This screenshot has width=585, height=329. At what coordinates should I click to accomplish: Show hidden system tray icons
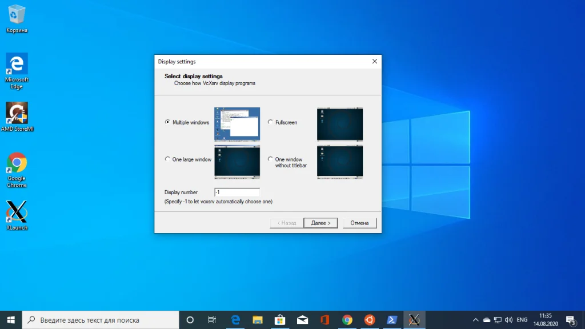coord(476,320)
